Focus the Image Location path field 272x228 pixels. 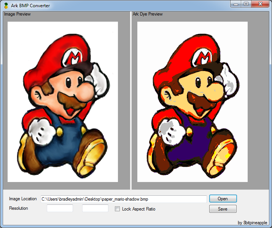[x=124, y=199]
